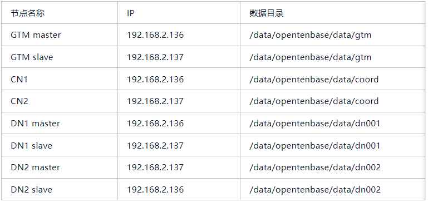Click the IP cell in the CN2 row

click(179, 101)
